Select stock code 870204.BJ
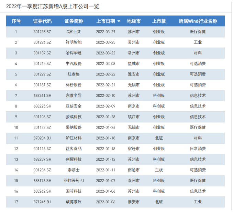233x213 pixels. (42, 138)
